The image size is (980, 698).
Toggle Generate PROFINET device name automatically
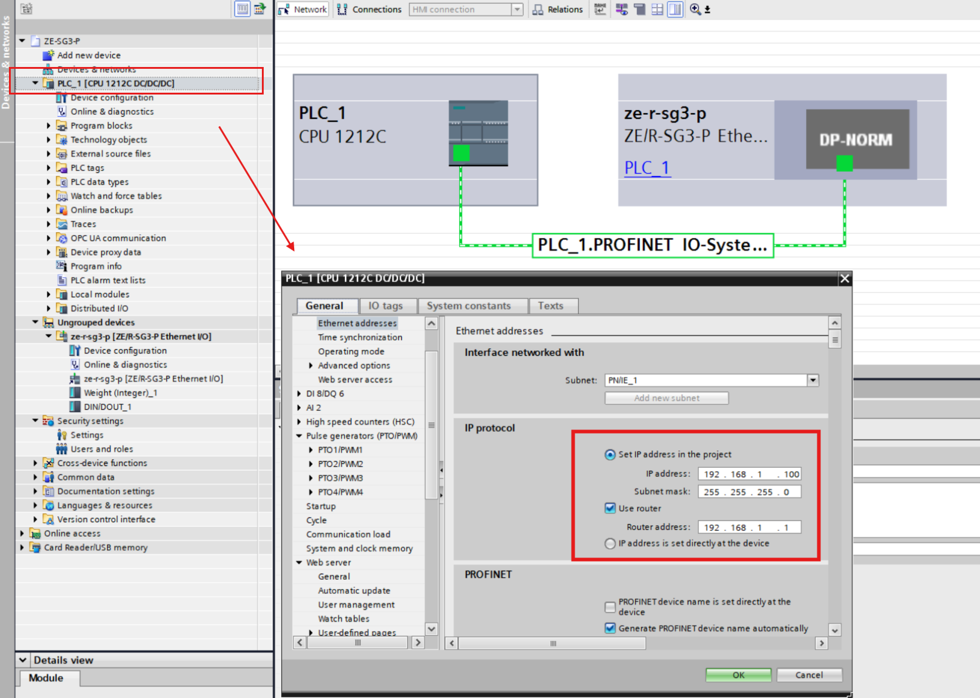pos(610,628)
